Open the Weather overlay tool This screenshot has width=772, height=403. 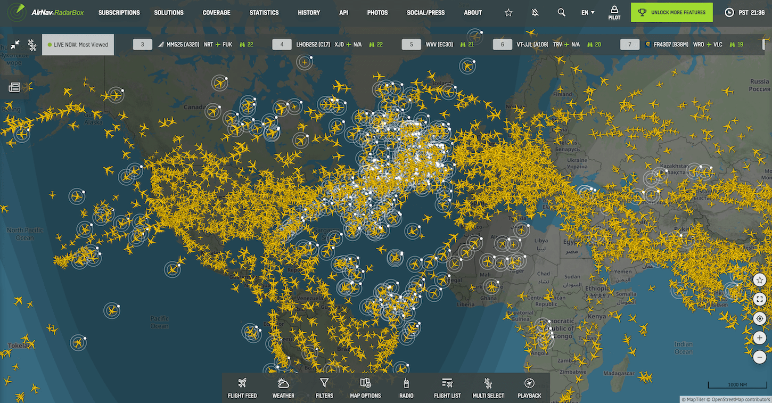pyautogui.click(x=283, y=388)
